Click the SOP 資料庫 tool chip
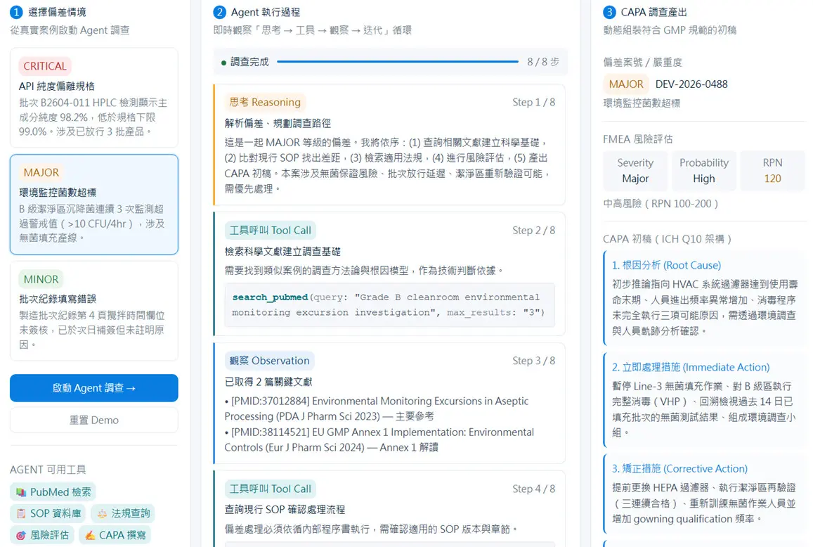The image size is (813, 547). pyautogui.click(x=48, y=513)
